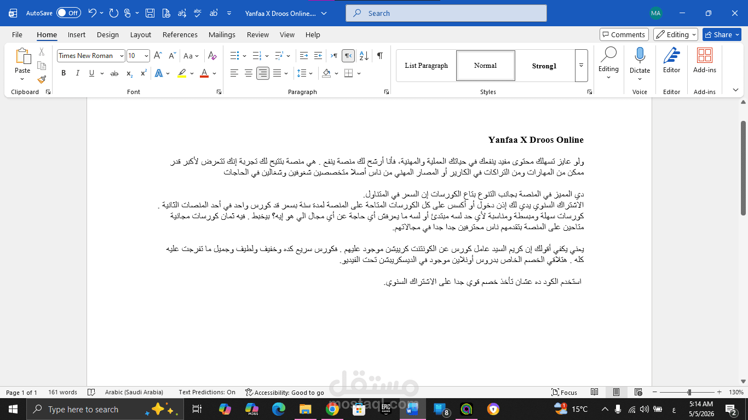Screen dimensions: 748x420
Task: Click the Comments button
Action: click(x=624, y=34)
